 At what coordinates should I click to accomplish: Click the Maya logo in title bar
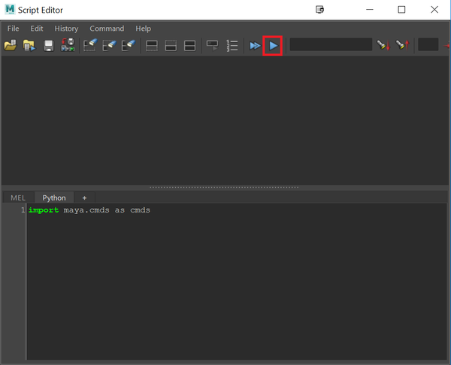point(10,10)
